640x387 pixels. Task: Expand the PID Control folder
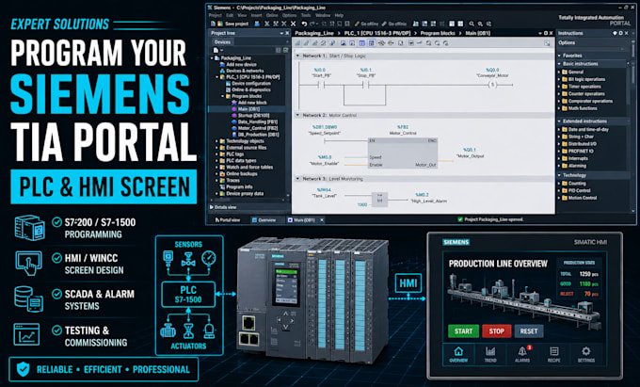pyautogui.click(x=560, y=190)
